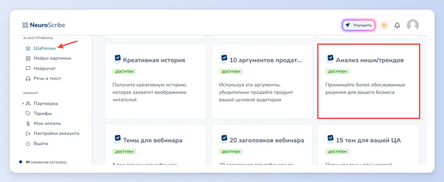444x182 pixels.
Task: Click ДОСТУПЕН badge on Анализ ниши/трендов
Action: tap(337, 72)
